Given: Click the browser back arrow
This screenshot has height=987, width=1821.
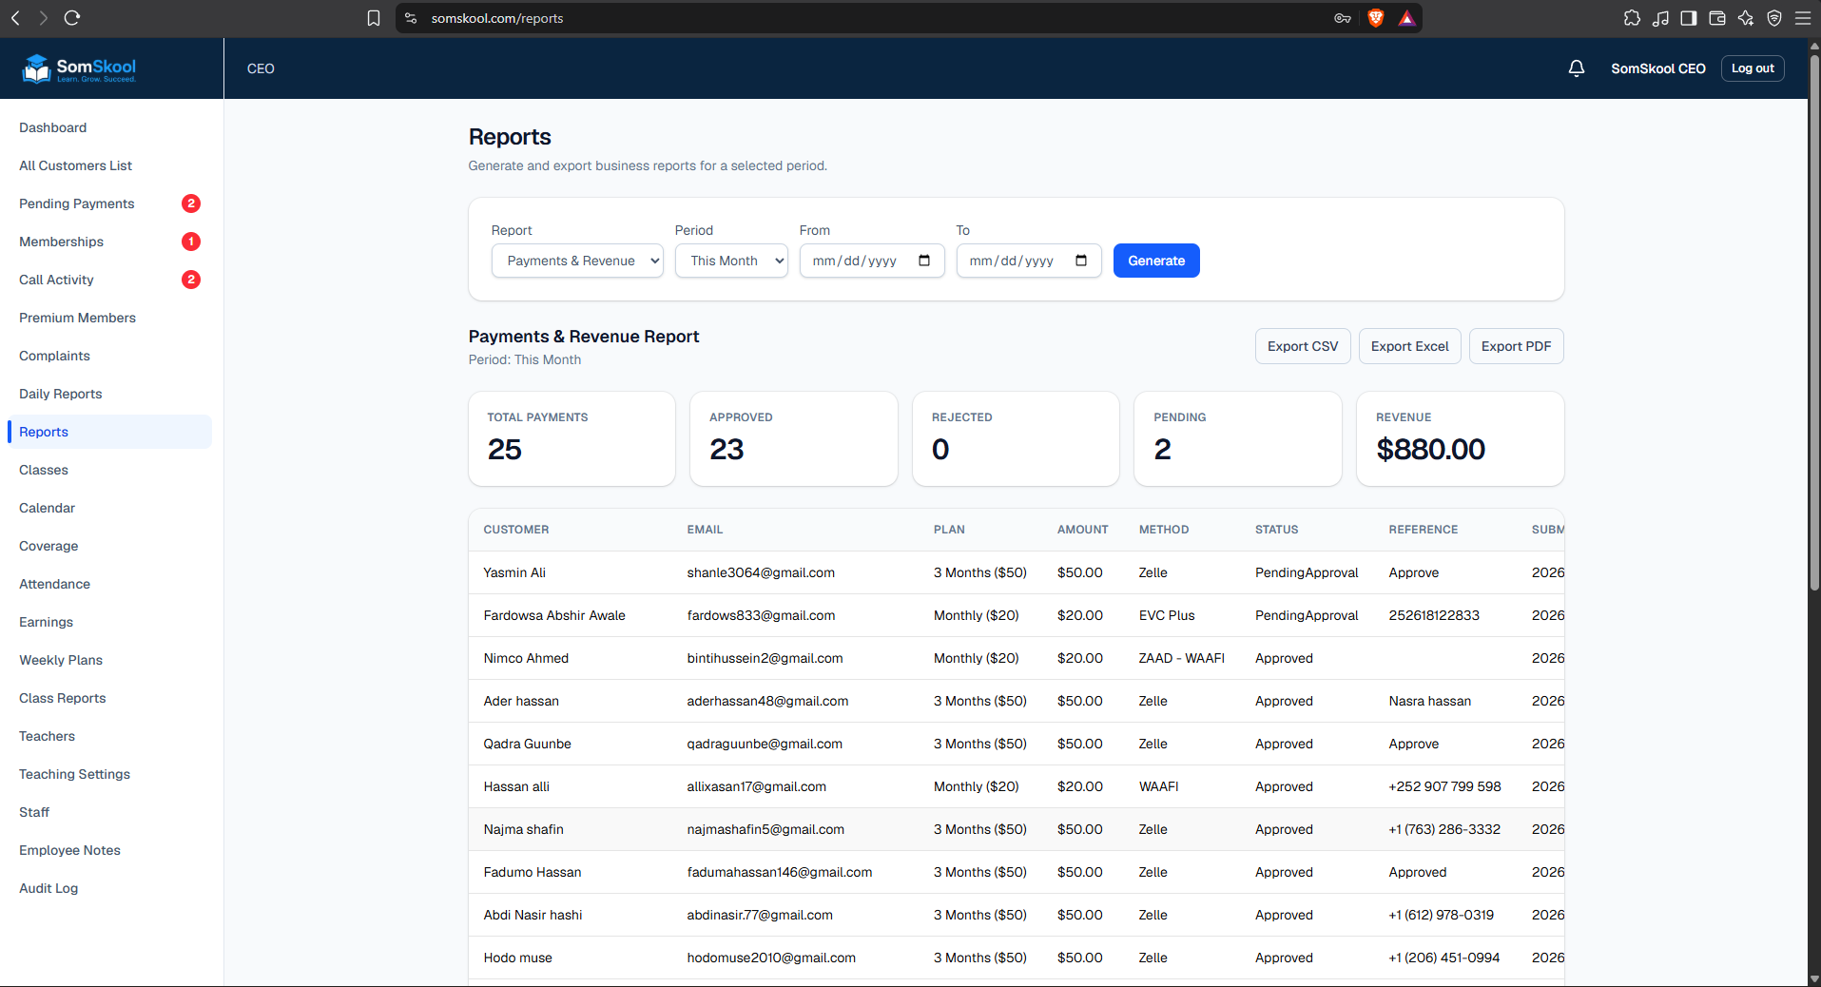Looking at the screenshot, I should [15, 18].
